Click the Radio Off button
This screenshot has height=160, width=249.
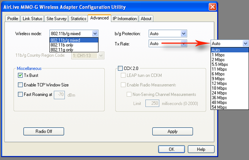44,131
